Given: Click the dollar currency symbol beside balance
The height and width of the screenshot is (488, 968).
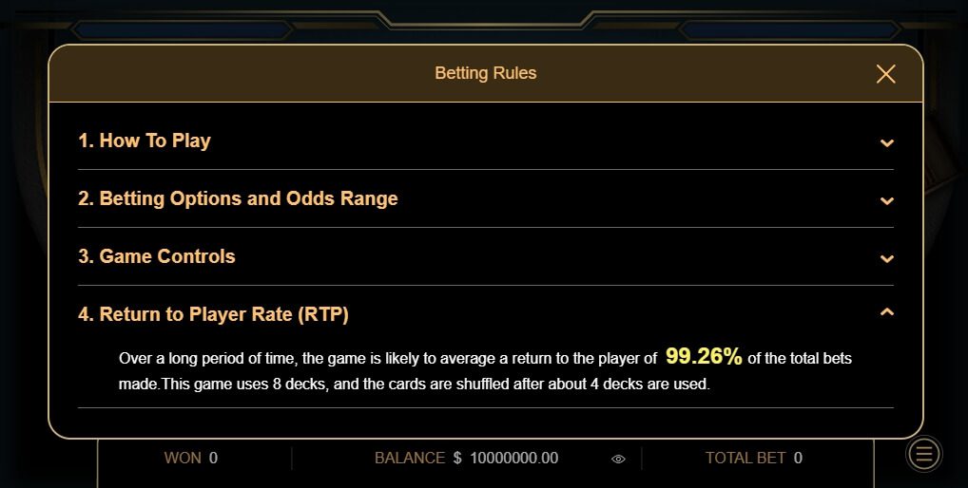Looking at the screenshot, I should click(x=457, y=458).
